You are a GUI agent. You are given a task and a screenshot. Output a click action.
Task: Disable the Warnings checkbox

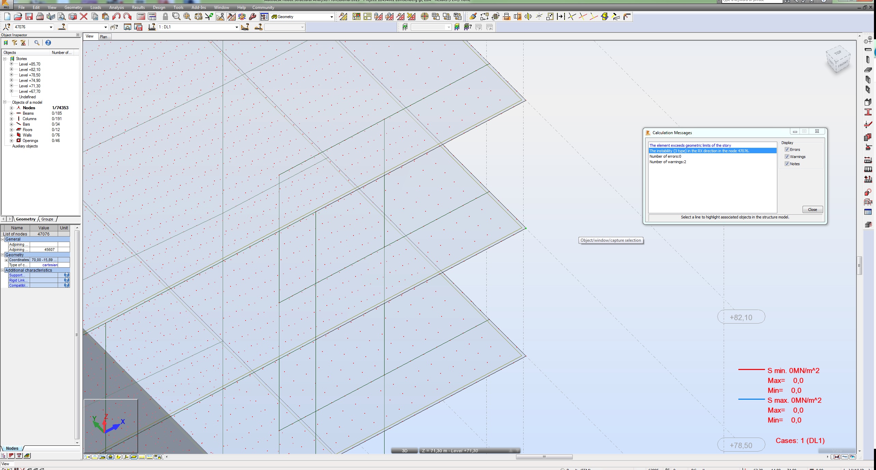click(x=787, y=157)
